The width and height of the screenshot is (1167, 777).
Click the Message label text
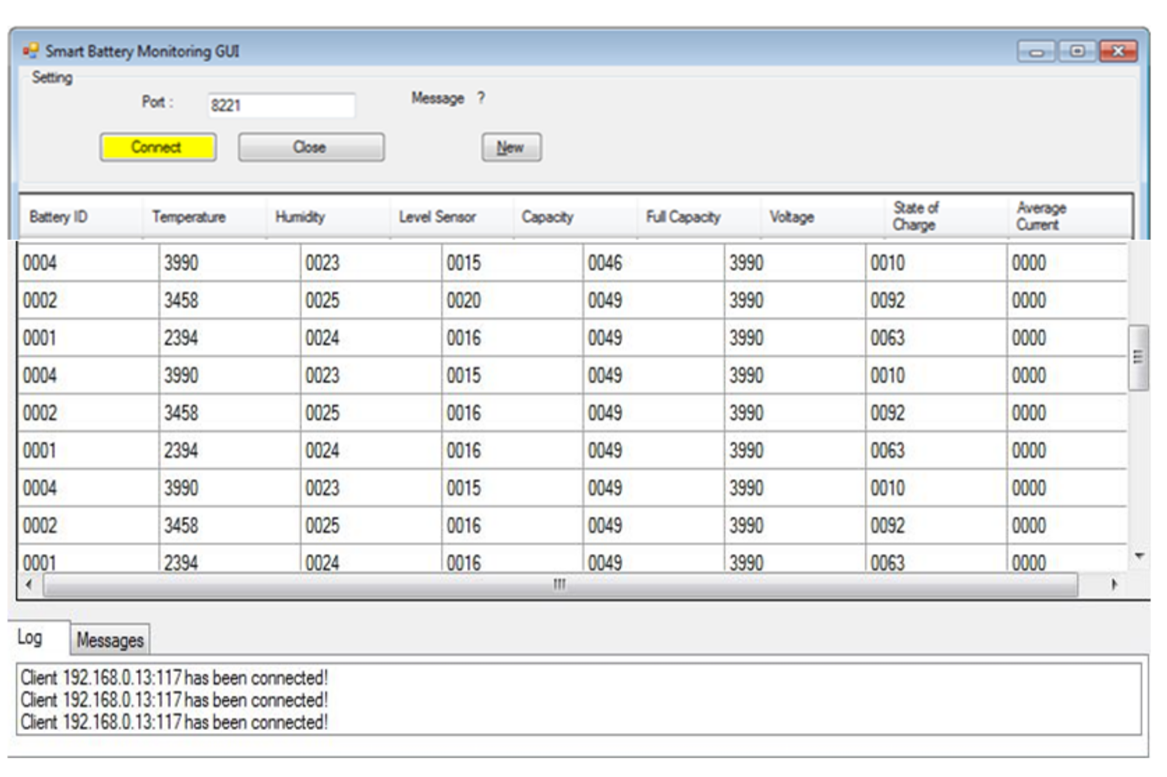pyautogui.click(x=437, y=98)
